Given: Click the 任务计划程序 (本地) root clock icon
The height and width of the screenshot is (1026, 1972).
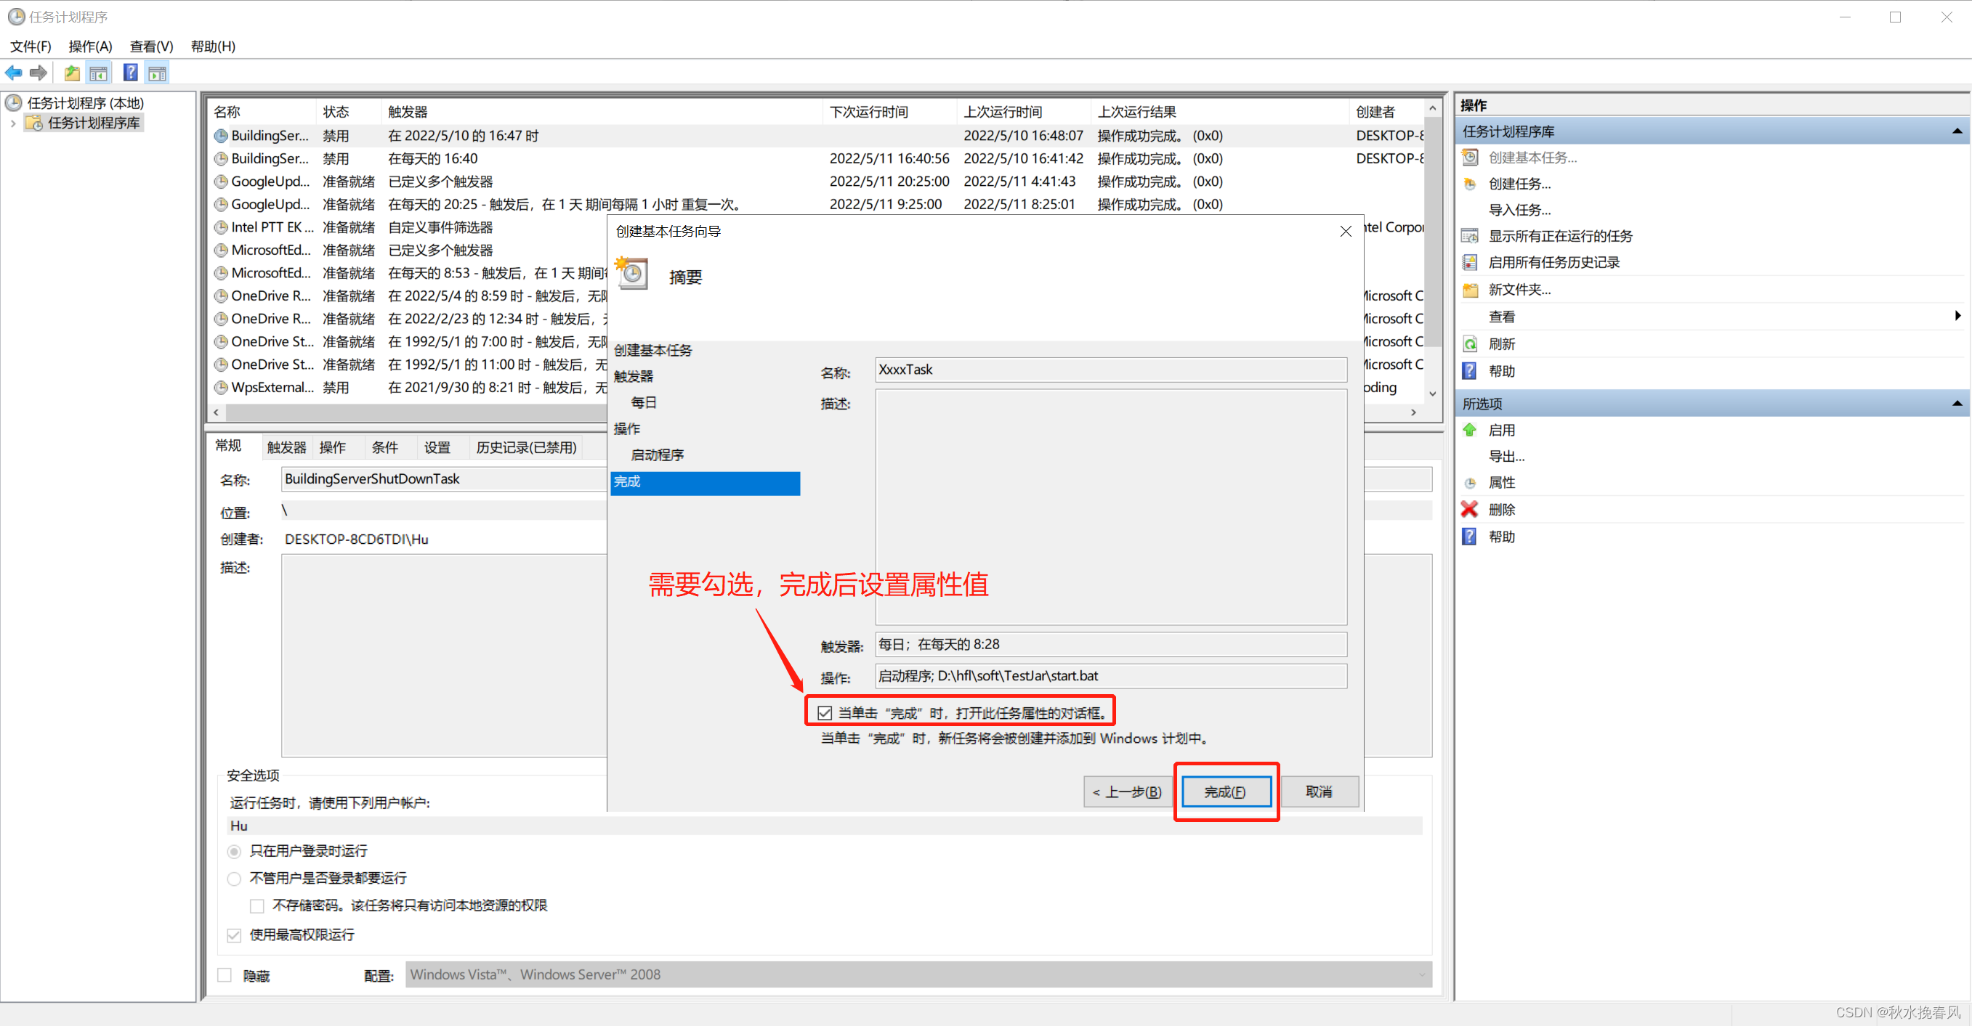Looking at the screenshot, I should [14, 102].
